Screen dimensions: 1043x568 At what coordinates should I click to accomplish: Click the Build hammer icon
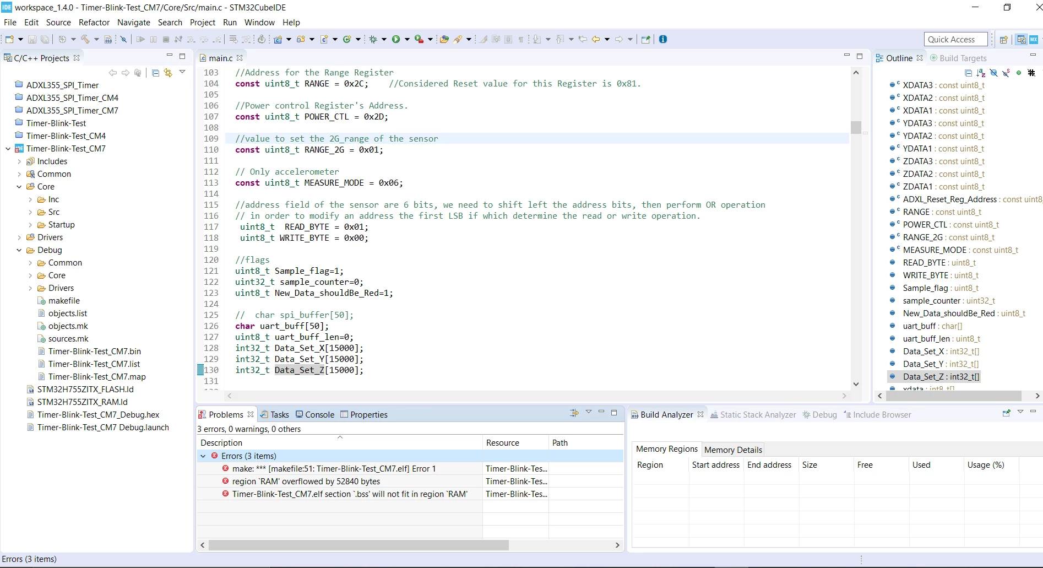click(85, 39)
